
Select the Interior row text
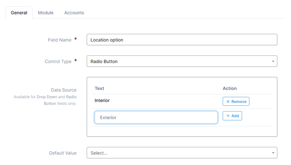pyautogui.click(x=102, y=101)
